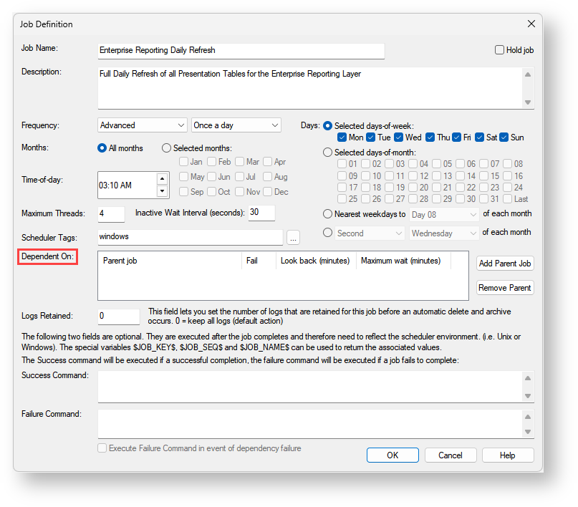Viewport: 578px width, 507px height.
Task: Open the Advanced frequency dropdown
Action: (x=143, y=125)
